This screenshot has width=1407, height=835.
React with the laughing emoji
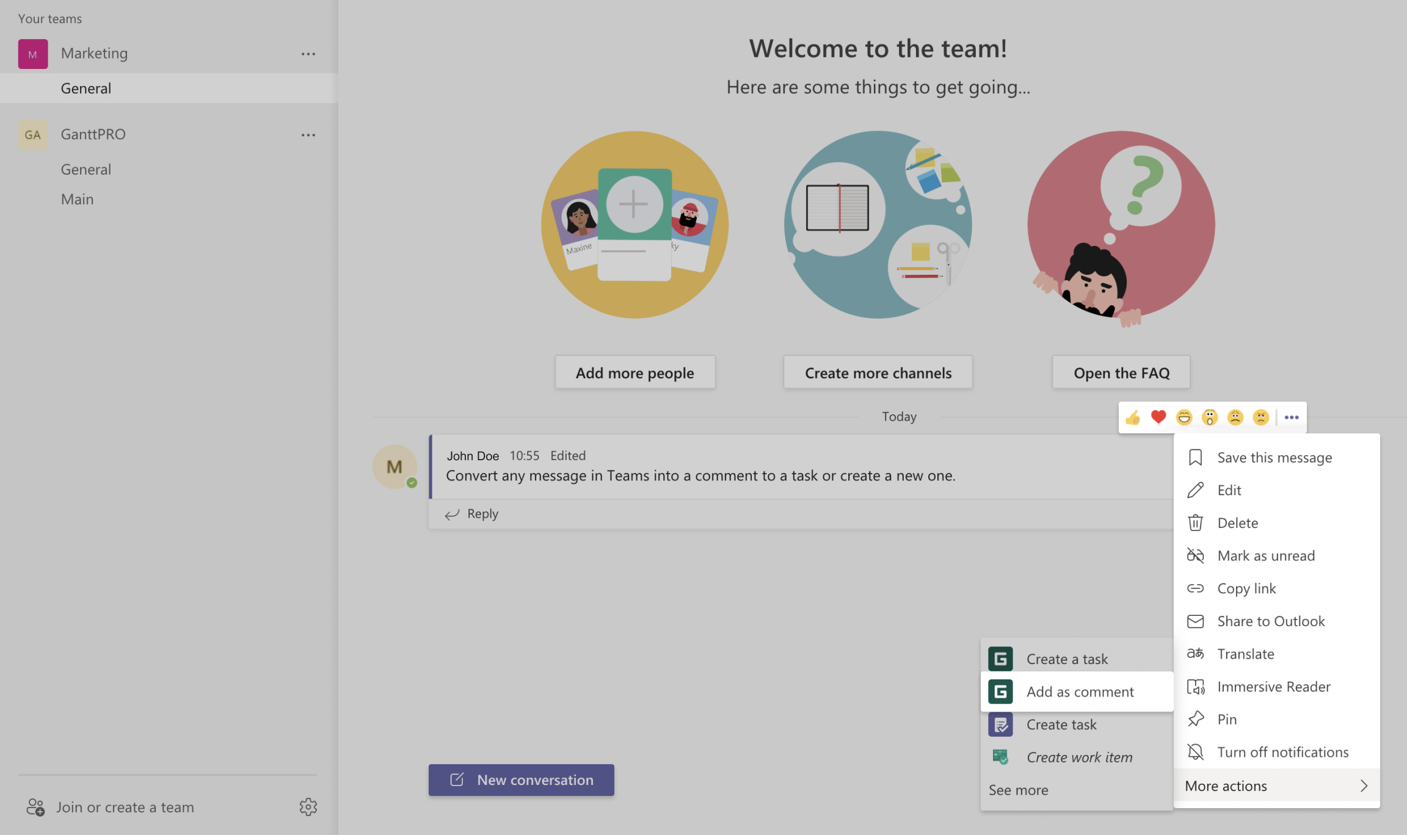(1184, 417)
